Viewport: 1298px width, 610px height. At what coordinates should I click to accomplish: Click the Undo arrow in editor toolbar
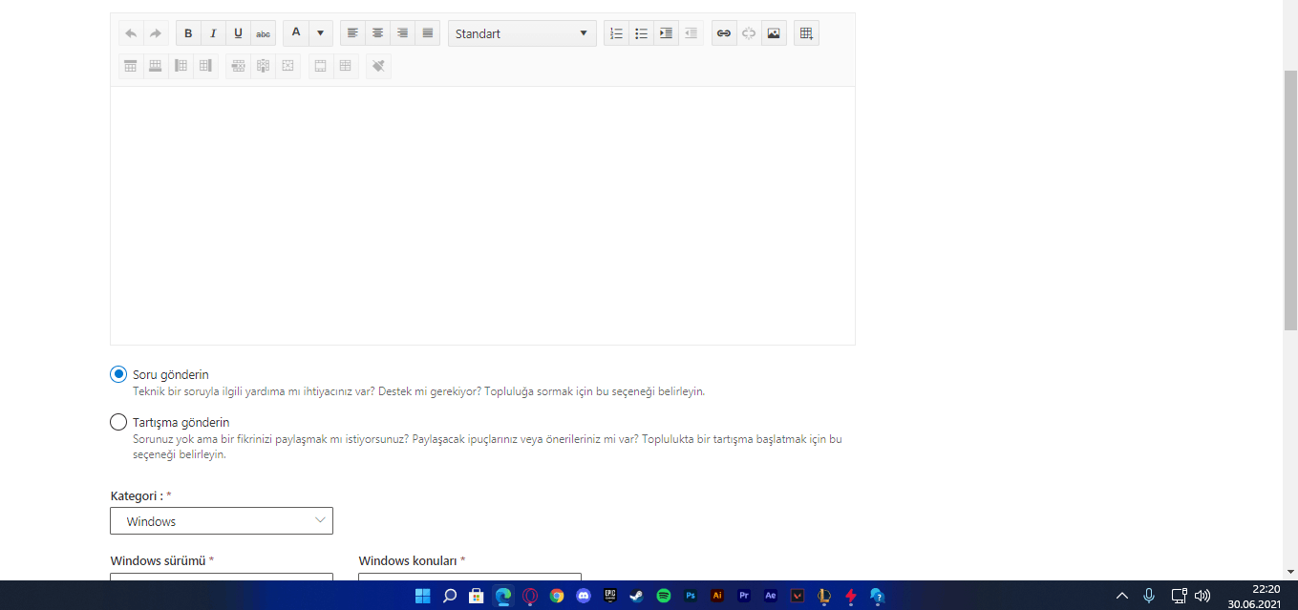(131, 33)
